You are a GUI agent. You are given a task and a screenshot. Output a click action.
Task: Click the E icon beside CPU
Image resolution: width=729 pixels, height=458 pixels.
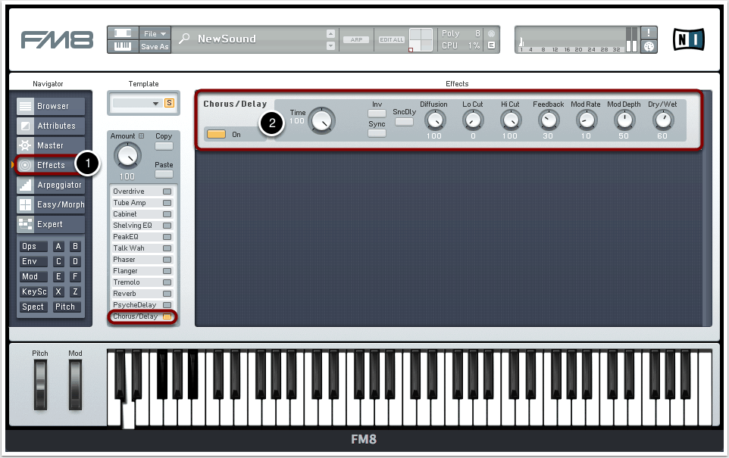coord(491,45)
